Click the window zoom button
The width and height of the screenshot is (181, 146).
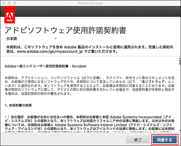pyautogui.click(x=15, y=3)
